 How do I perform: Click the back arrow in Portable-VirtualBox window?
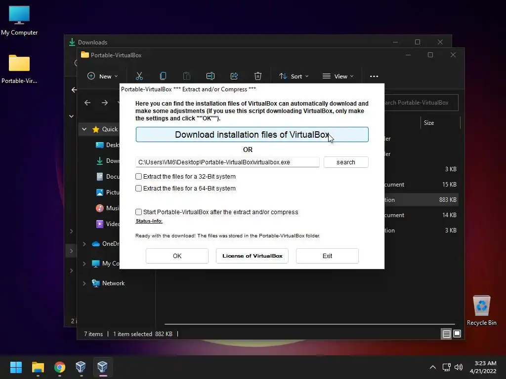pyautogui.click(x=87, y=103)
